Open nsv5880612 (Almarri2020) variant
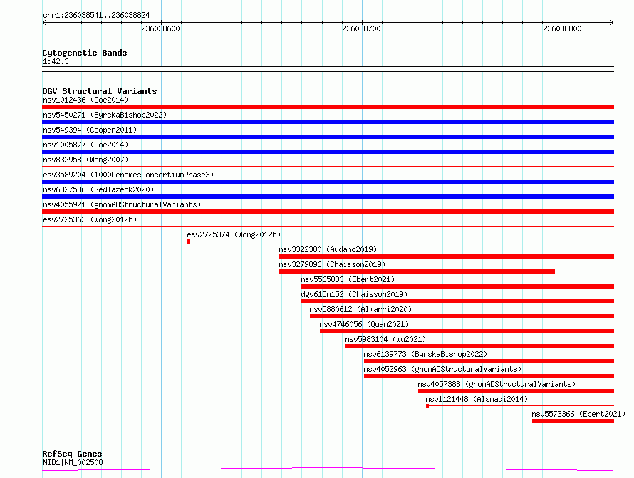Screen dimensions: 634x478 point(360,309)
